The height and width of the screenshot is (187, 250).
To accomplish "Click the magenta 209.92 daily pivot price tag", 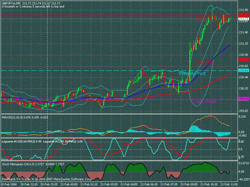I will coord(244,99).
